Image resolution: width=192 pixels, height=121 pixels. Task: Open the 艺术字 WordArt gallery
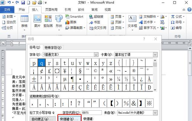pos(147,22)
